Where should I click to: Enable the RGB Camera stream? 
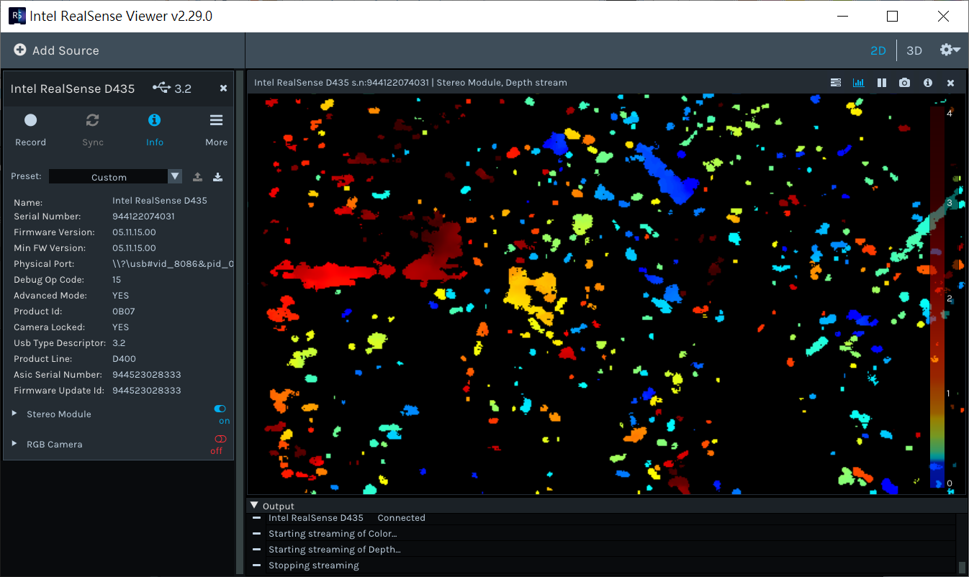click(x=219, y=439)
